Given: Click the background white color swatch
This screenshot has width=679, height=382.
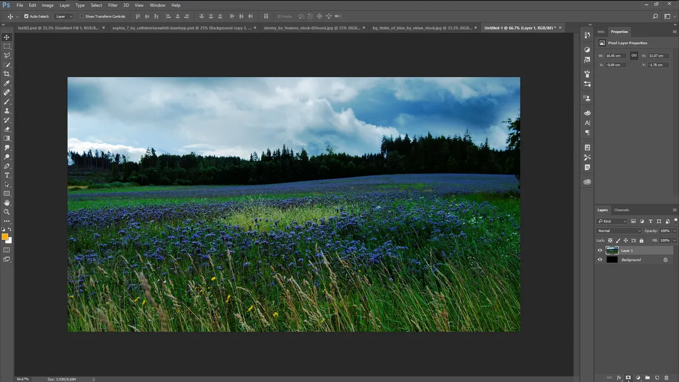Looking at the screenshot, I should tap(10, 240).
